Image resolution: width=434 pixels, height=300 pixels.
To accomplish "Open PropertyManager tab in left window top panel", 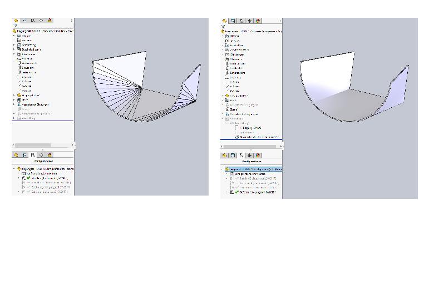I will (x=24, y=21).
